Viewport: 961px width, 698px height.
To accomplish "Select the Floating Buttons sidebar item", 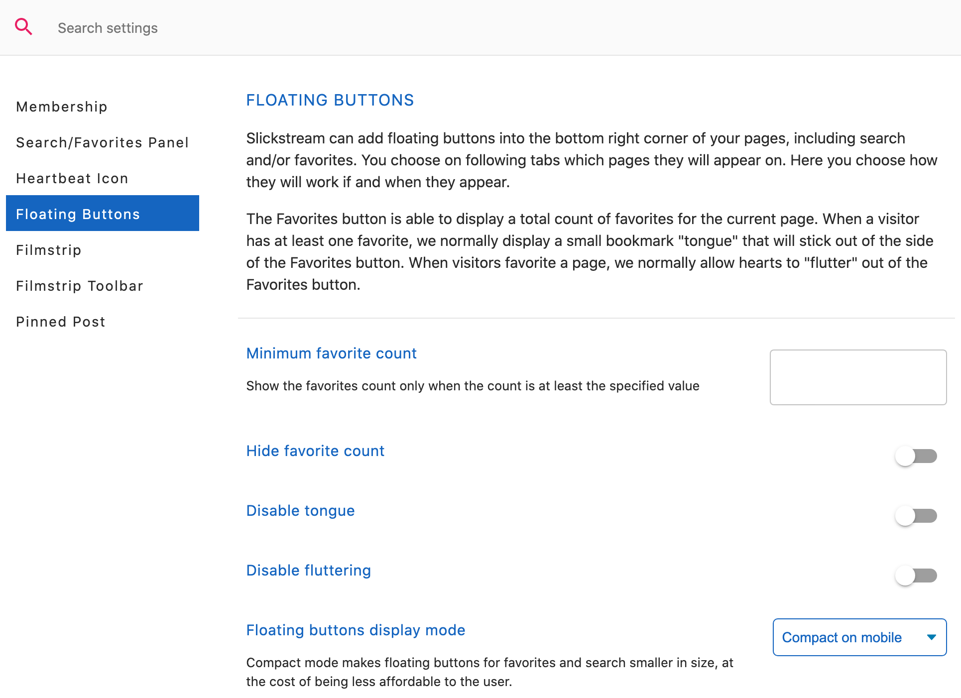I will [x=103, y=213].
